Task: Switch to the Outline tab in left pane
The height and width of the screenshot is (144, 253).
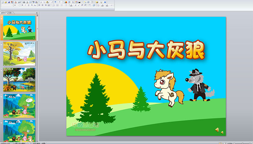Action: tap(10, 13)
